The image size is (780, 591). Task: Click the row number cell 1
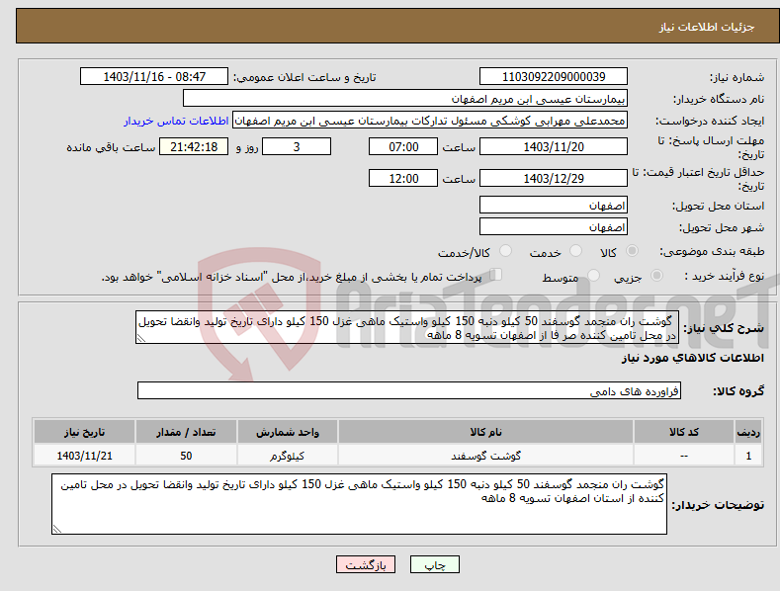click(x=748, y=456)
